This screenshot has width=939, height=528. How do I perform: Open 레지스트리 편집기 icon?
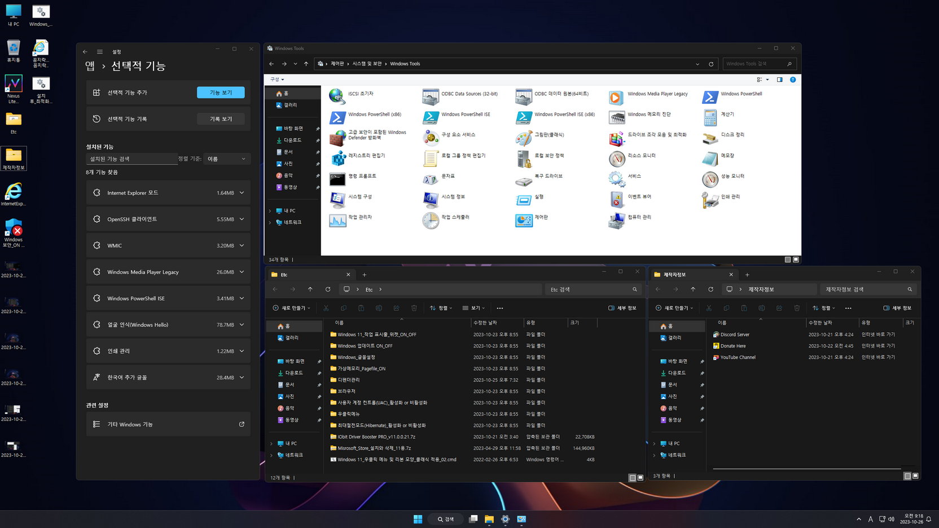click(337, 158)
